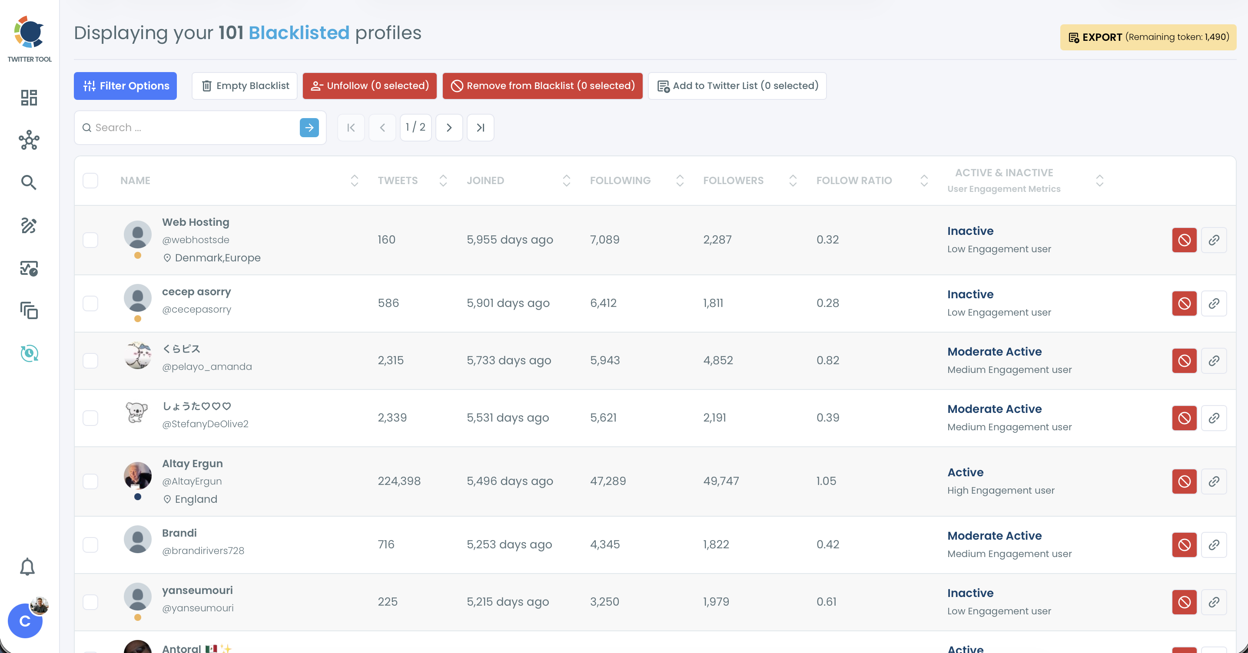Sort by the JOINED column
The width and height of the screenshot is (1248, 653).
(566, 181)
